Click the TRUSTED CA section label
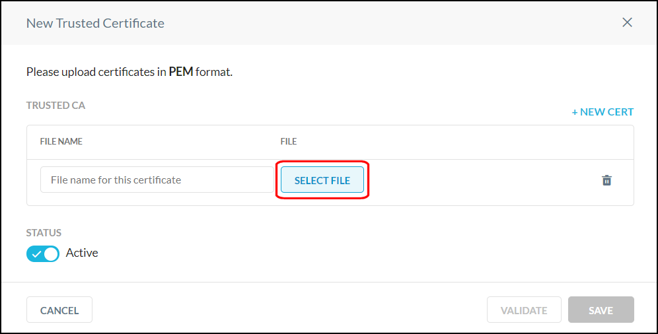Image resolution: width=658 pixels, height=334 pixels. (x=55, y=106)
